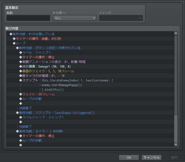
Task: Select 戦闘アニメーションの表示：#1, 斬撃/物理 line
Action: point(90,62)
